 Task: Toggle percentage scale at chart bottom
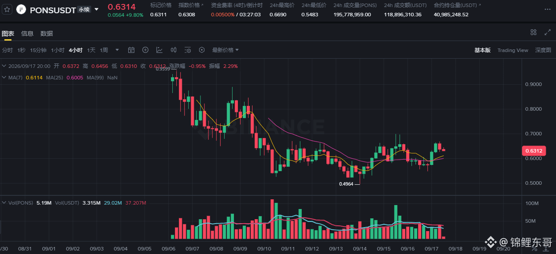tap(534, 249)
